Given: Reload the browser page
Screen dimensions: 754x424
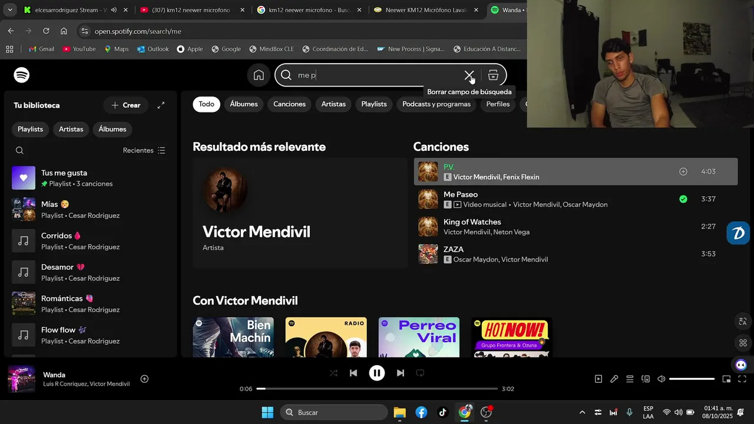Looking at the screenshot, I should [x=46, y=31].
